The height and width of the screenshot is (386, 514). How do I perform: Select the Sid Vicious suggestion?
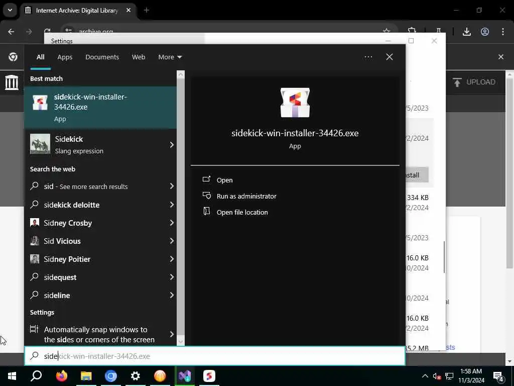[x=95, y=241]
